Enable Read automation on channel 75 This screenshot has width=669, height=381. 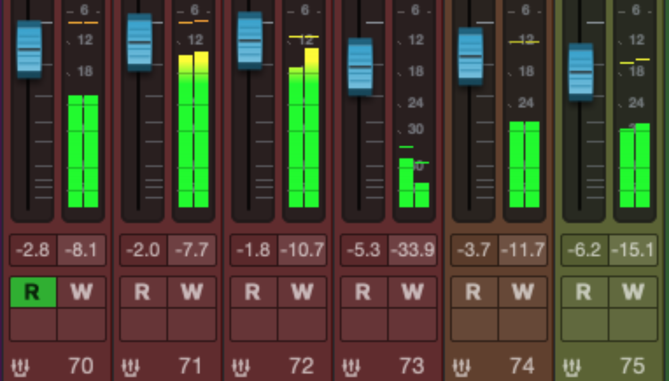(584, 292)
